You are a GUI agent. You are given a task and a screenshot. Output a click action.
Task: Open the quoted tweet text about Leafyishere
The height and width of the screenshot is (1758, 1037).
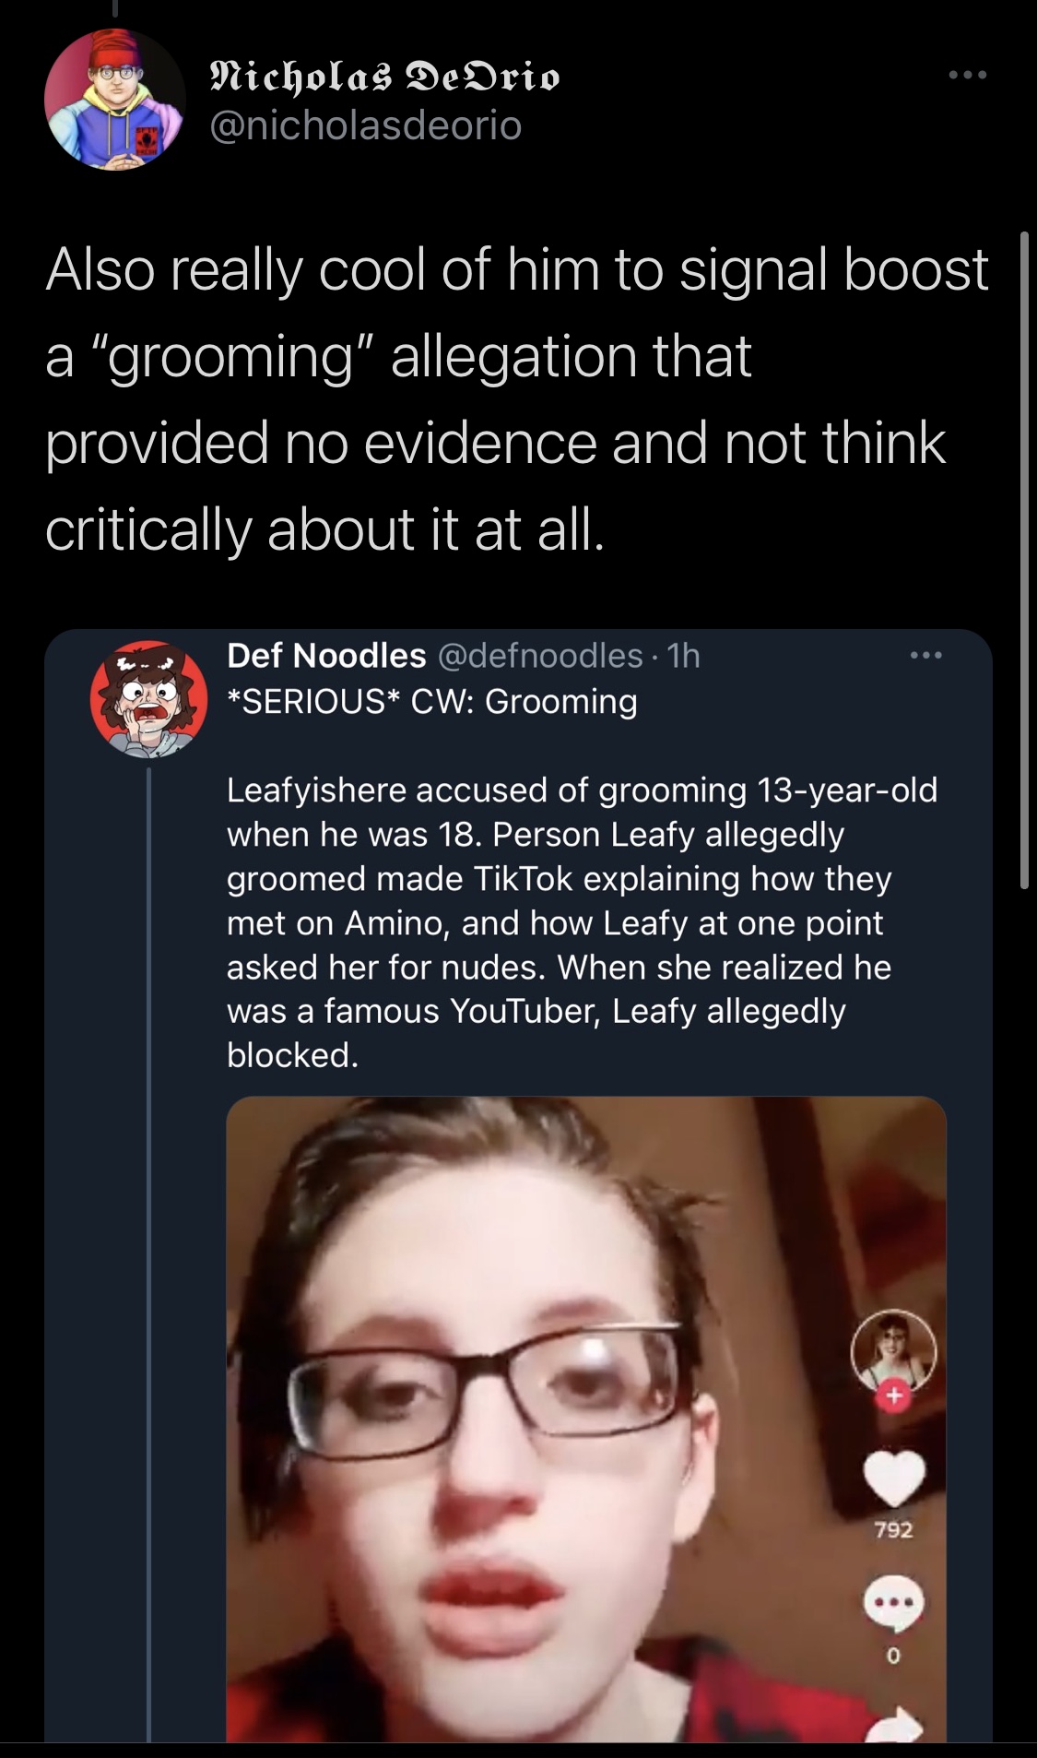click(582, 922)
